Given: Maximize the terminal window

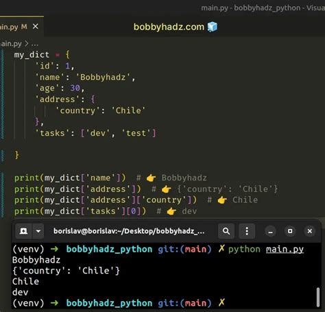Looking at the screenshot, I should [x=290, y=231].
